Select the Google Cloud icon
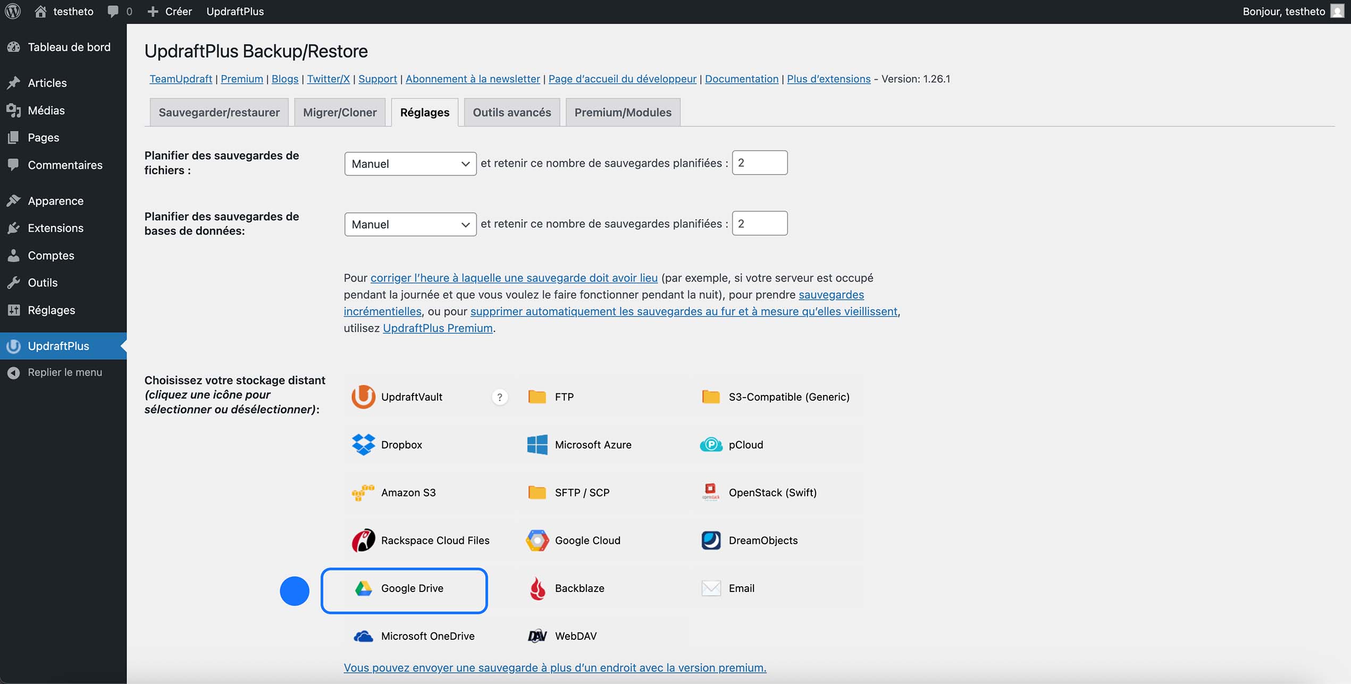 point(537,540)
